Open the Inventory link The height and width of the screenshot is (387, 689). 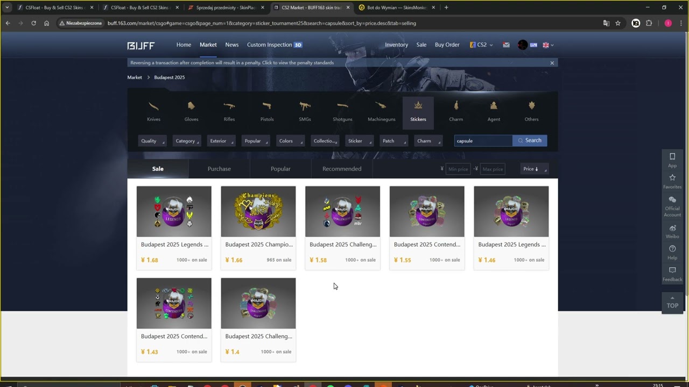pyautogui.click(x=396, y=45)
